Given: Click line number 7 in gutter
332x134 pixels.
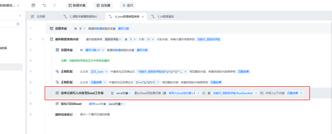Looking at the screenshot, I should click(31, 93).
